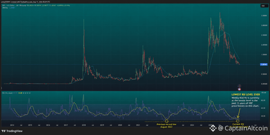Select the RSI (14, close) indicator label
Screen dimensions: 270x135
click(x=7, y=93)
